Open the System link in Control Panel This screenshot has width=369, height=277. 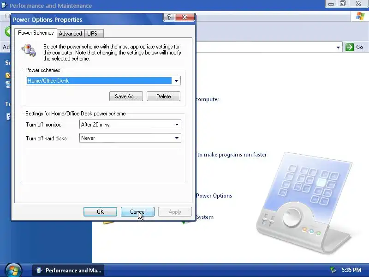[205, 217]
